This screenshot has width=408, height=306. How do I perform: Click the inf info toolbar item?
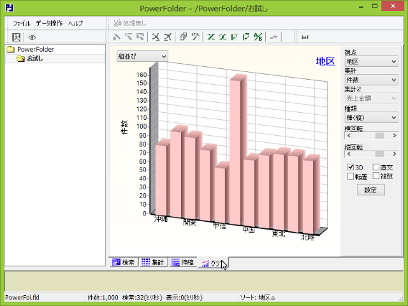305,37
